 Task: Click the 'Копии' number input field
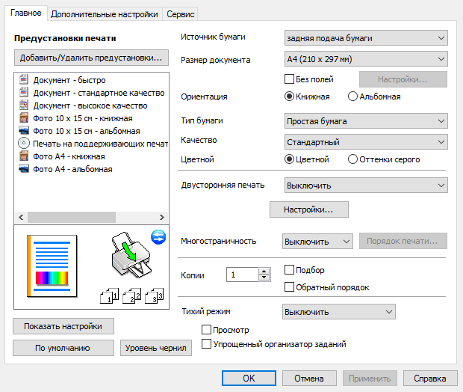(x=243, y=275)
